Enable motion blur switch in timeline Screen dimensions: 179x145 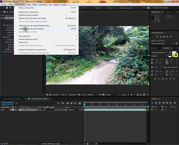[75, 103]
